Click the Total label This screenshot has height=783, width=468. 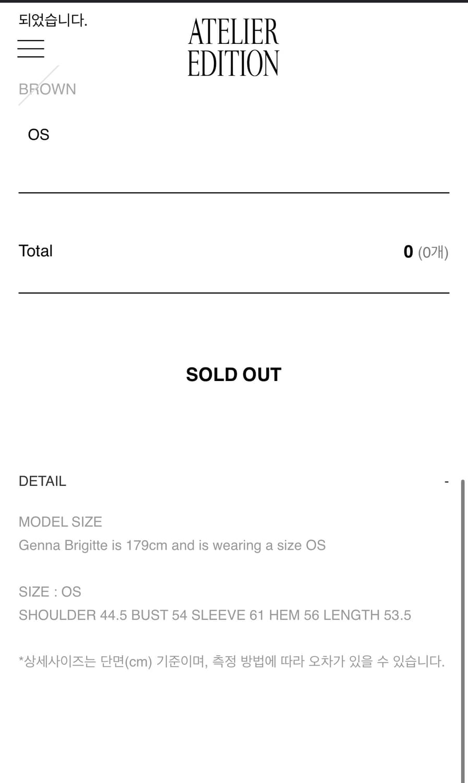coord(35,251)
